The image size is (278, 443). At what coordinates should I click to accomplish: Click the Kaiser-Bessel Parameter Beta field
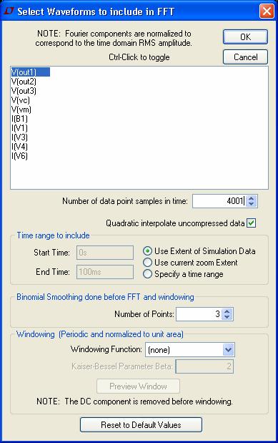204,366
